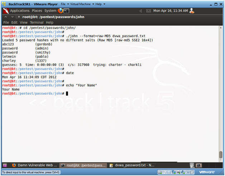Open the Virtual Machine dropdown menu

[x=82, y=4]
